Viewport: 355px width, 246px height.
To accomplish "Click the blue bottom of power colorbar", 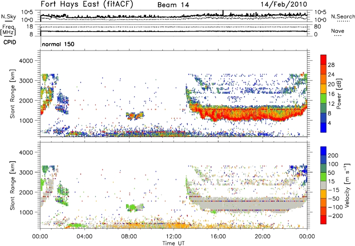I will [x=323, y=128].
